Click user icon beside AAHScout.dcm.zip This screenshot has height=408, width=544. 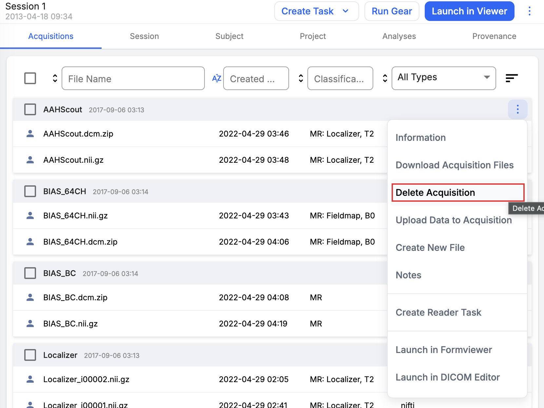(30, 134)
